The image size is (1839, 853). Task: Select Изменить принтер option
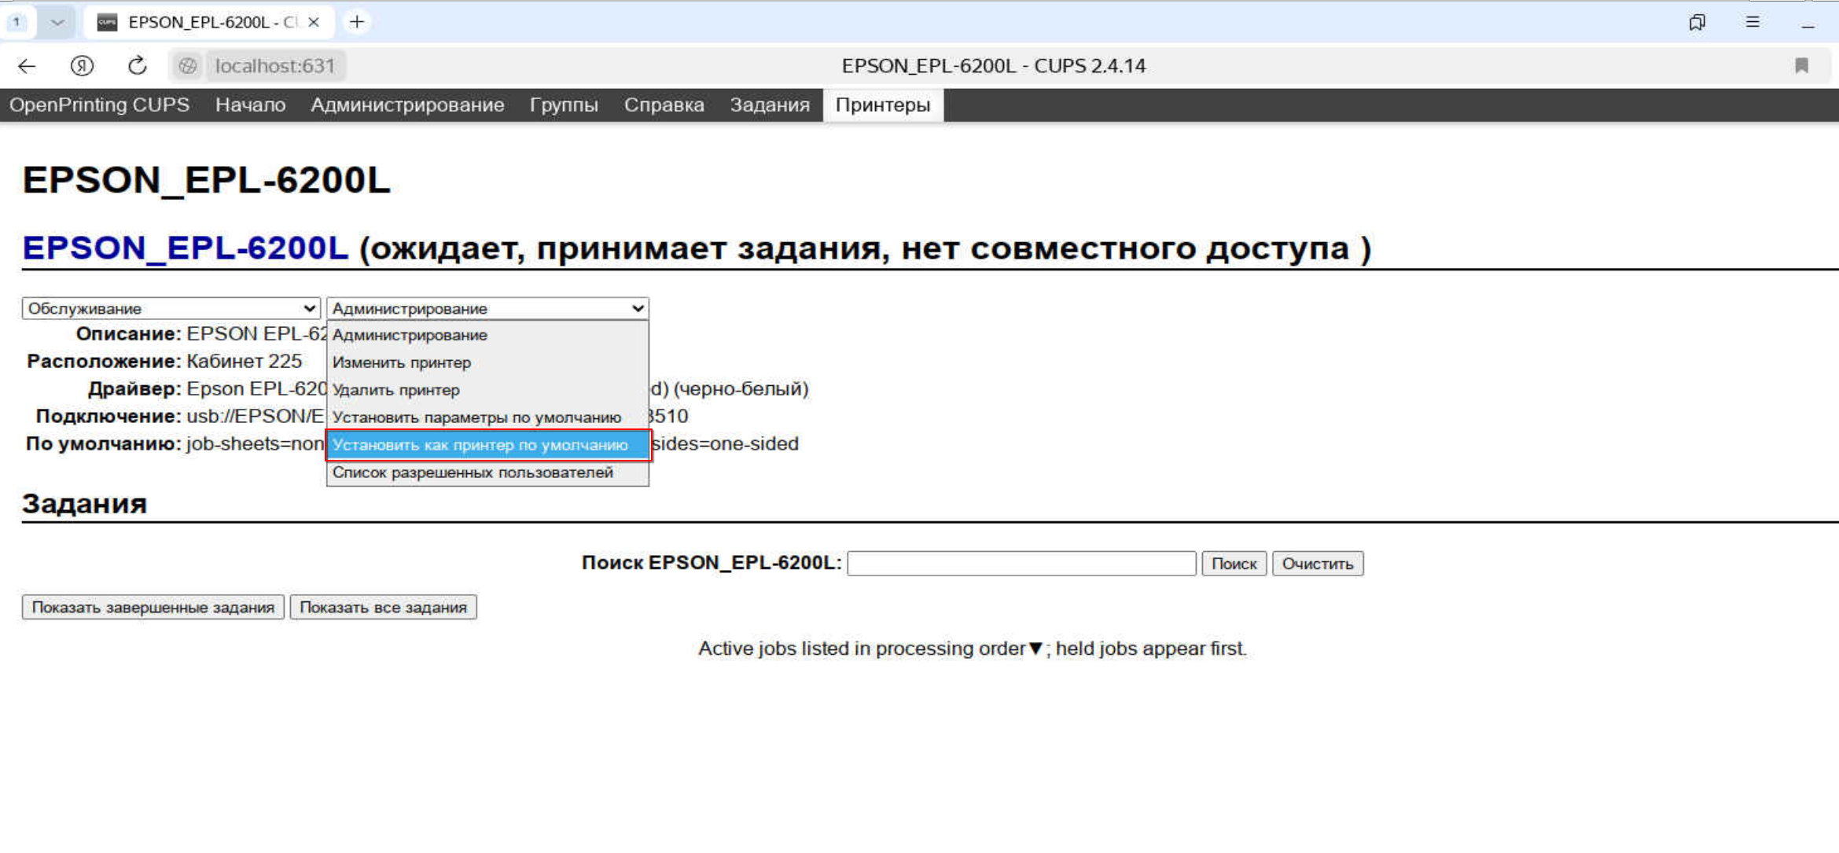click(402, 362)
